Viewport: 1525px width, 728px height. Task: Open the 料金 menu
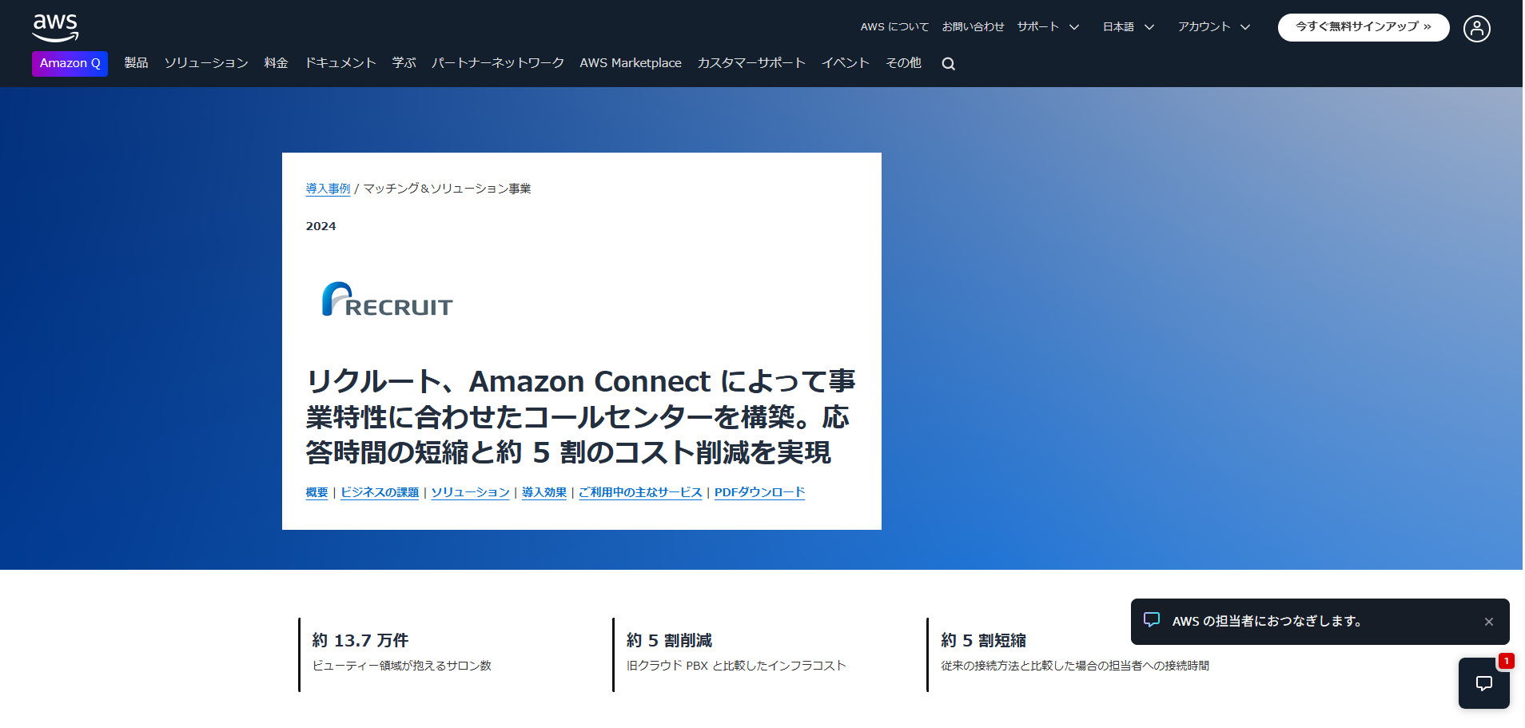point(276,63)
